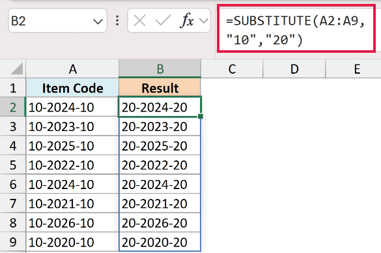
Task: Click the 'Item Code' header cell
Action: pos(72,88)
